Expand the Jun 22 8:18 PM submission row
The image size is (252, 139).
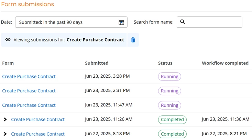click(x=5, y=134)
